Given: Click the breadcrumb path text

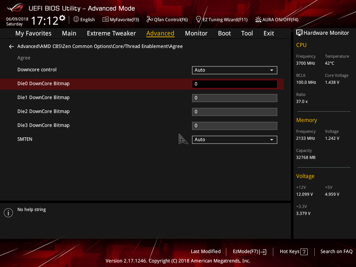Looking at the screenshot, I should point(100,46).
